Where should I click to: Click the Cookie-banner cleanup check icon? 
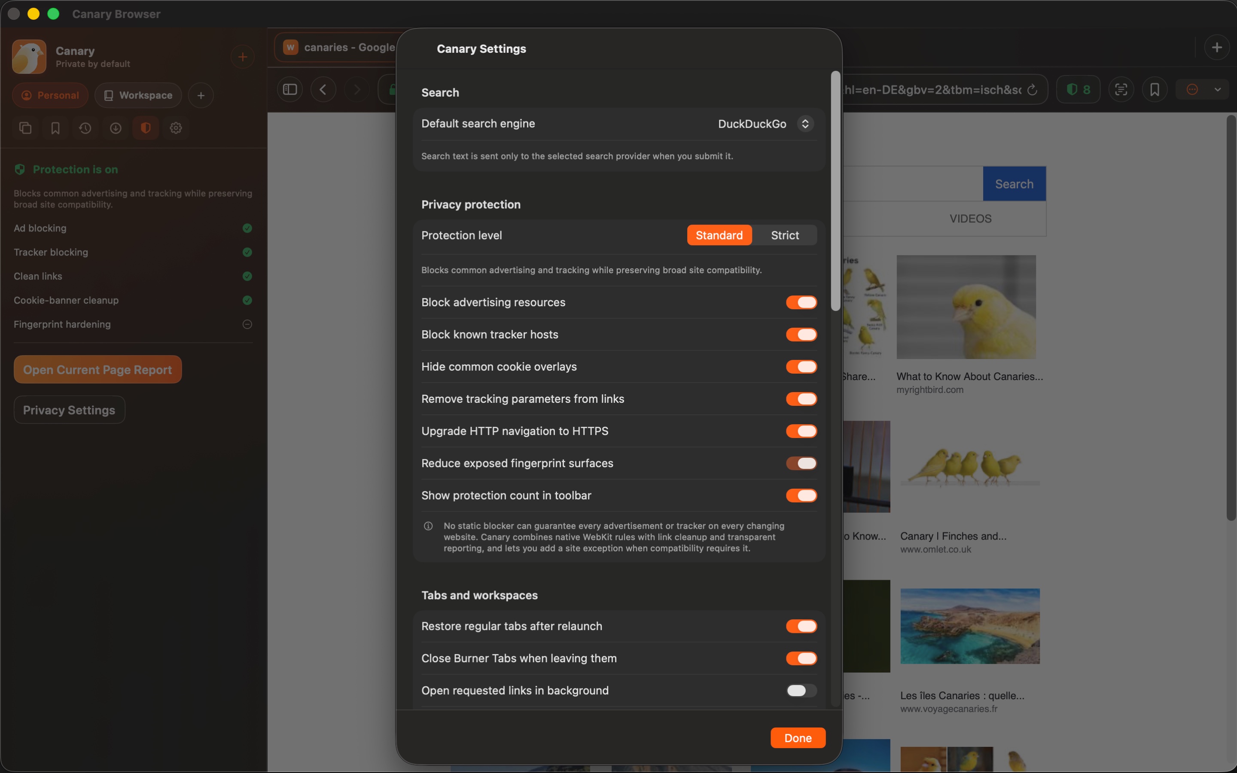247,300
